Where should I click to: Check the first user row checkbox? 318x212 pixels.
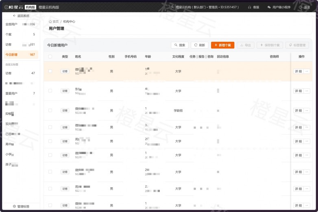50,71
